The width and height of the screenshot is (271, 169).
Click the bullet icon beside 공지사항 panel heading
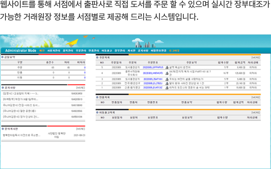click(x=3, y=88)
